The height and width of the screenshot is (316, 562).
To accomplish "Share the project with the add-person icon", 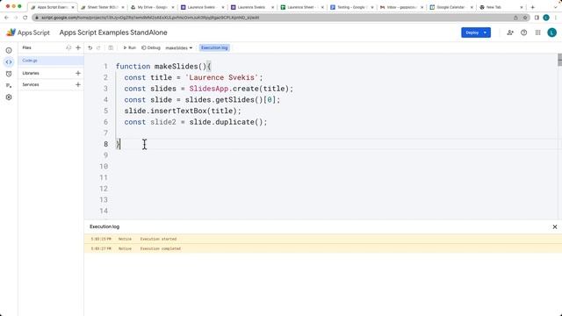I will [510, 32].
